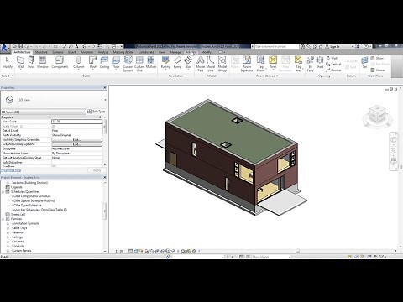403x302 pixels.
Task: Select the Railing tool
Action: click(165, 62)
